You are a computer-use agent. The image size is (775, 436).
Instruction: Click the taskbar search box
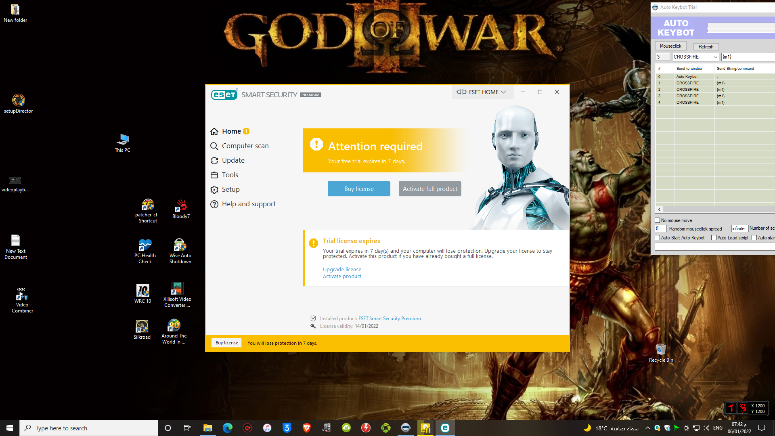(x=89, y=428)
